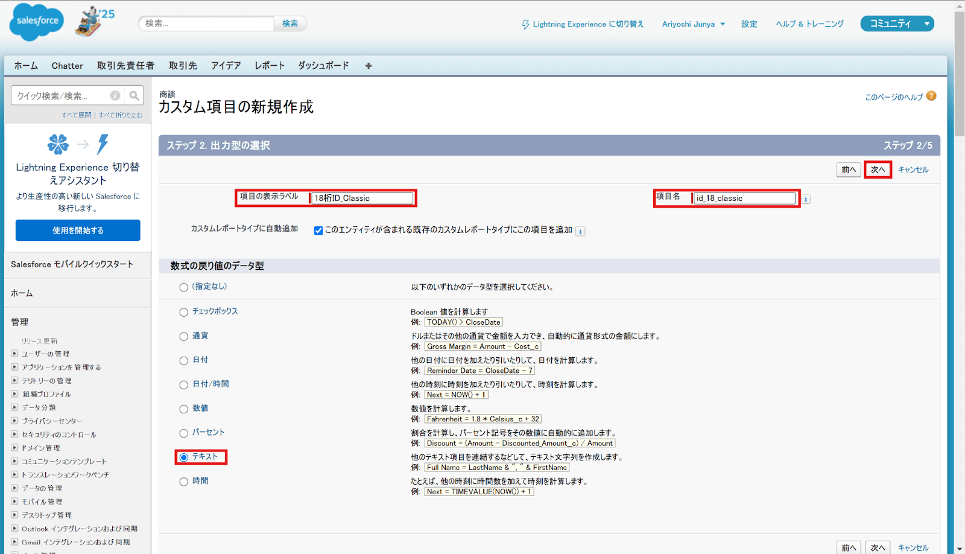Screen dimensions: 965x554
Task: Select the 通貨 data type radio button
Action: point(183,336)
